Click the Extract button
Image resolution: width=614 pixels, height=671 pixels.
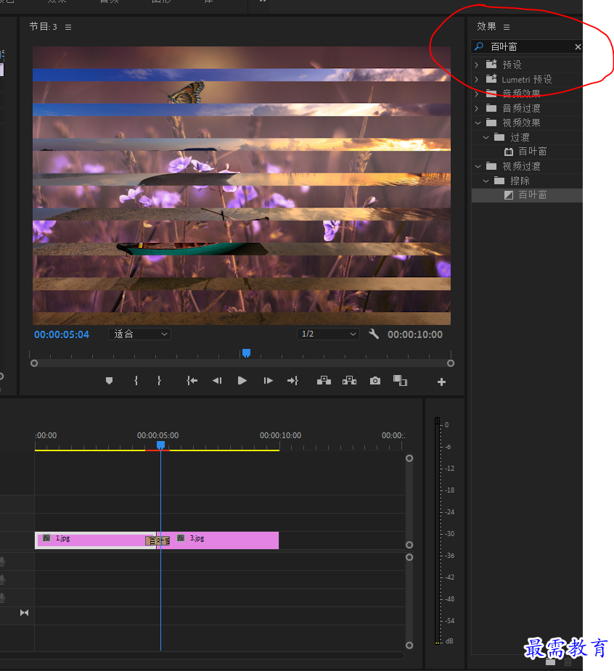coord(349,380)
